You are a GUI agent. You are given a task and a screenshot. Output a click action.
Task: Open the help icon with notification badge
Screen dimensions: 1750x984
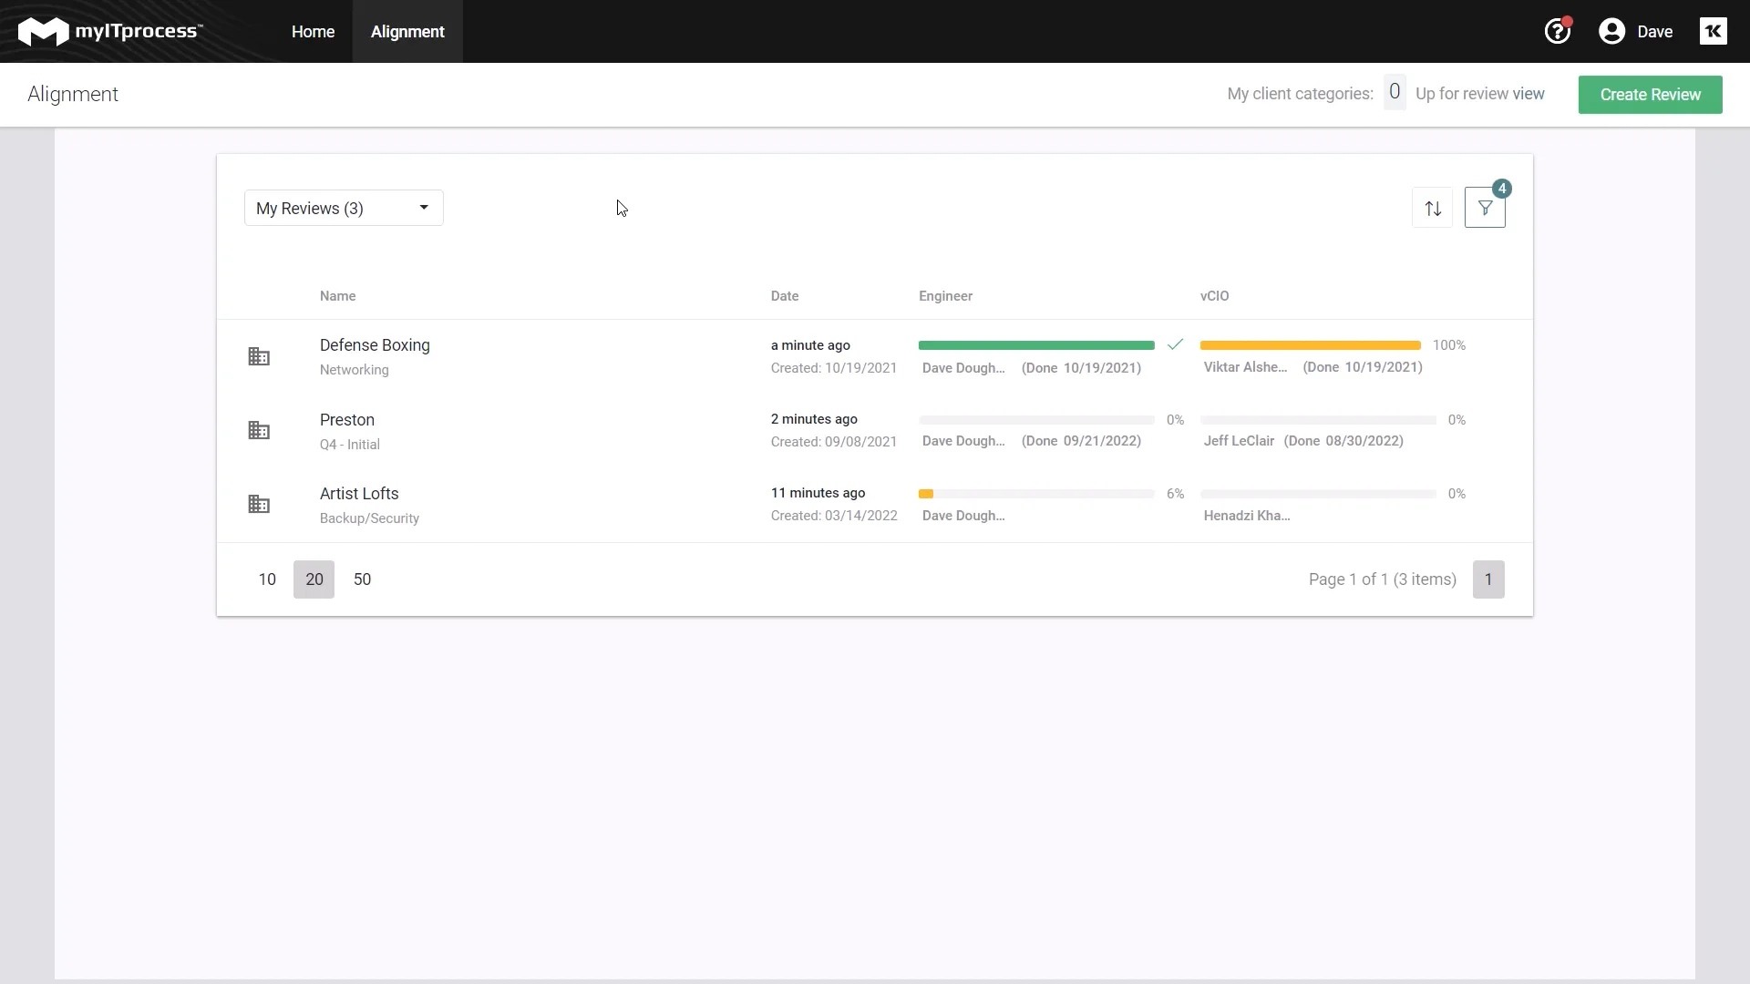[x=1558, y=30]
